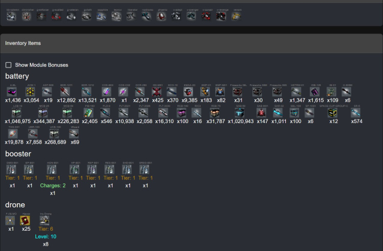Select the goliath ship icon
This screenshot has width=383, height=251.
[x=86, y=16]
